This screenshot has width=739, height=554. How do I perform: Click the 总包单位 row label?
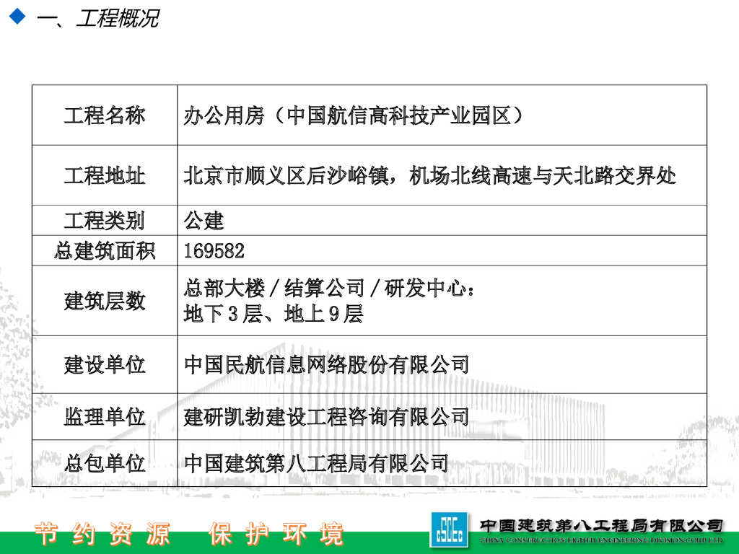pos(103,463)
